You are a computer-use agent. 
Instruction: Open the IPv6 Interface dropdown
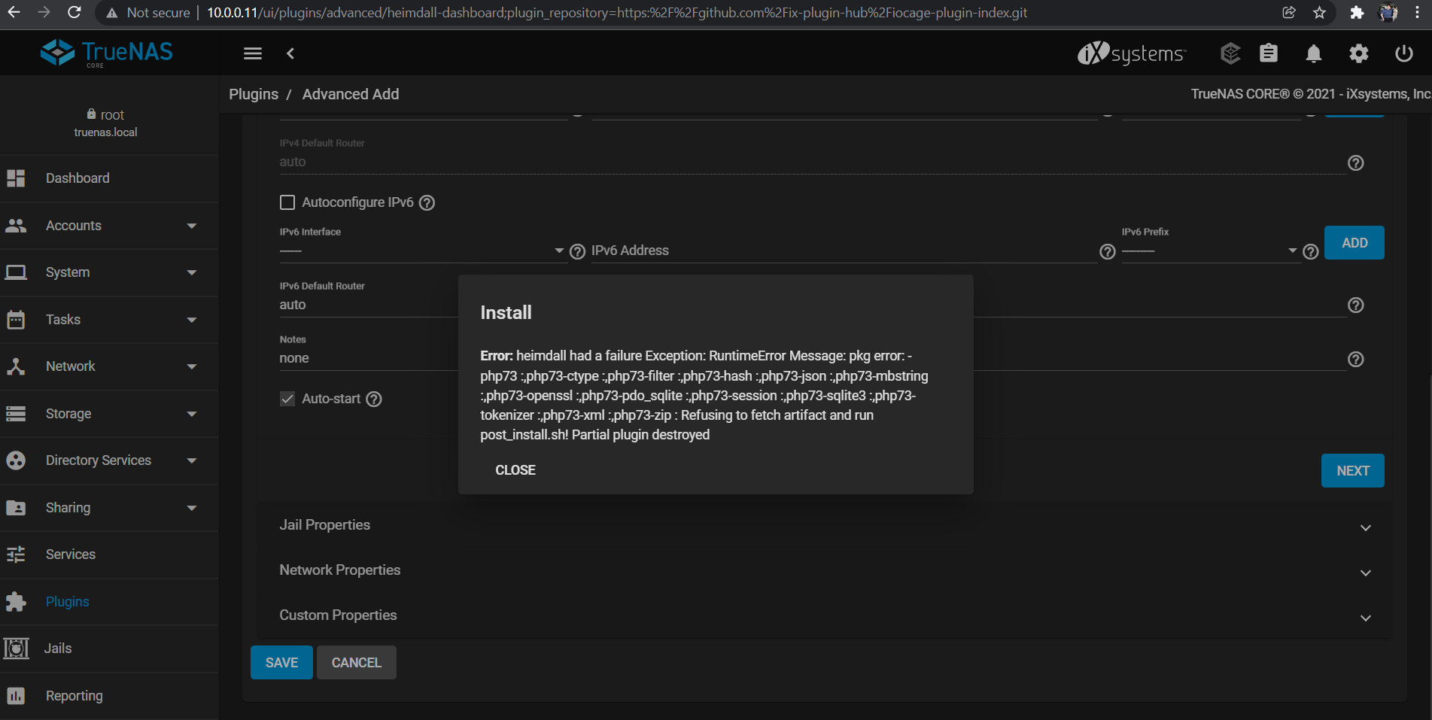tap(422, 251)
